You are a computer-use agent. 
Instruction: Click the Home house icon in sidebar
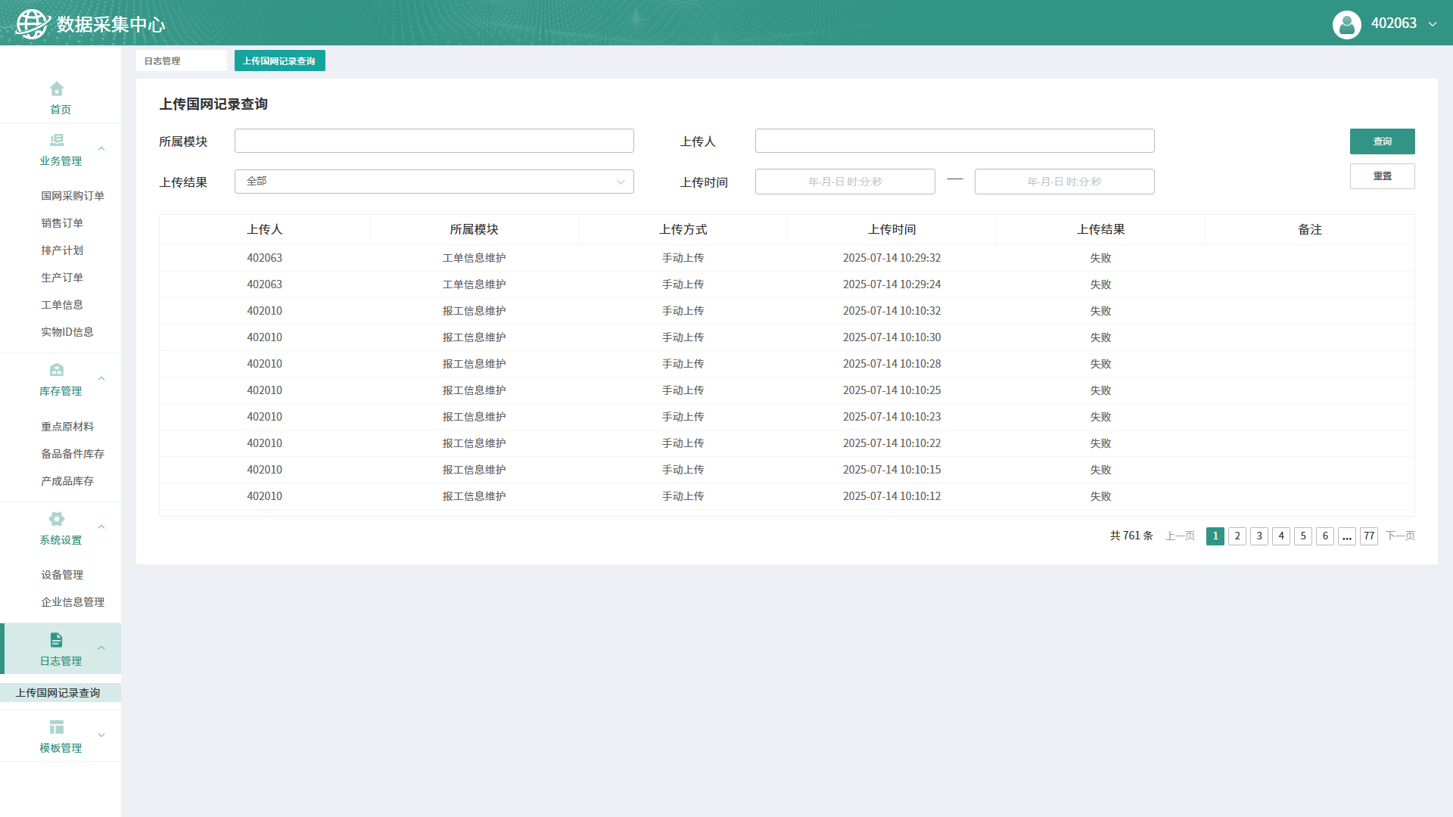pyautogui.click(x=57, y=89)
